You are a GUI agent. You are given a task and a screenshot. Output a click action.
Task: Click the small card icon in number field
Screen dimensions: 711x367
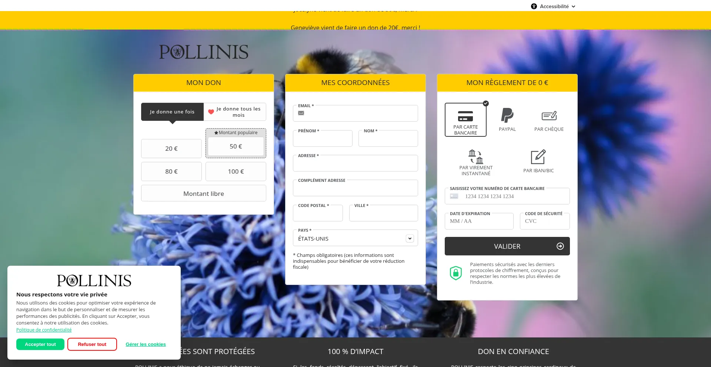[454, 196]
